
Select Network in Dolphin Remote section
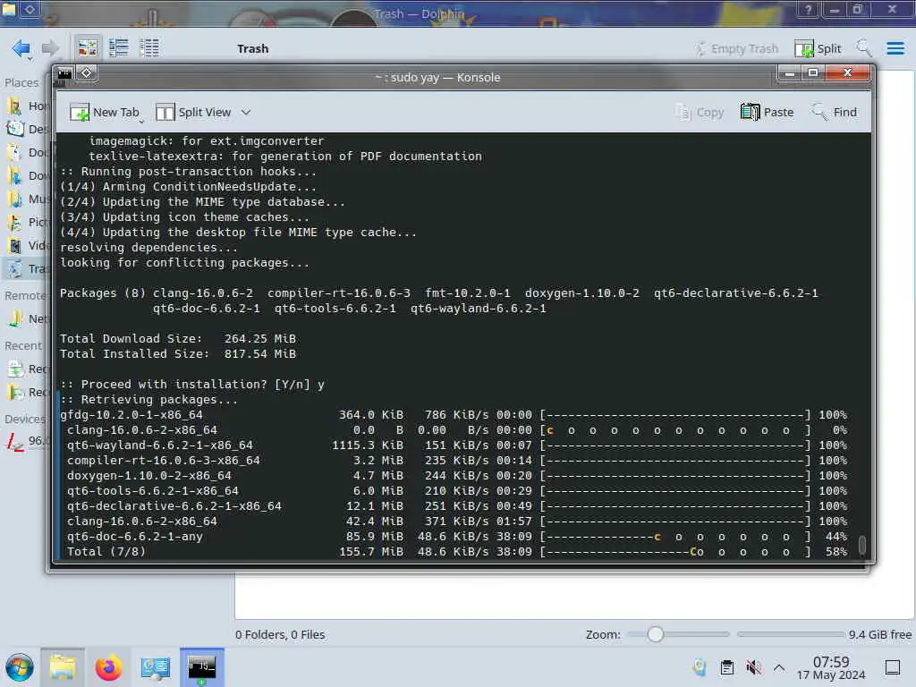tap(28, 319)
